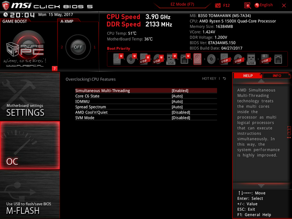Open IOMMU [Auto] value
The image size is (292, 219).
point(177,101)
